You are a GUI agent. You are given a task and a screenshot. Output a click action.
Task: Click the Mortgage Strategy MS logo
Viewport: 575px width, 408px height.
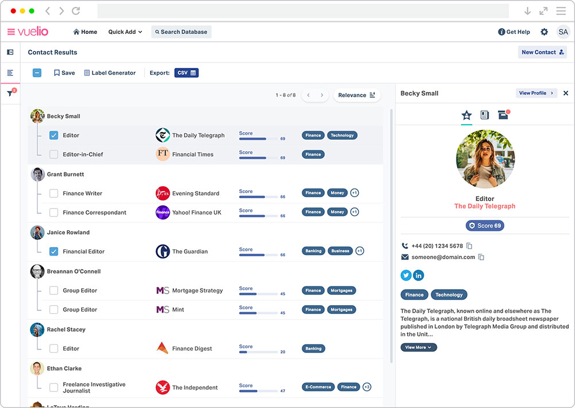pos(163,290)
